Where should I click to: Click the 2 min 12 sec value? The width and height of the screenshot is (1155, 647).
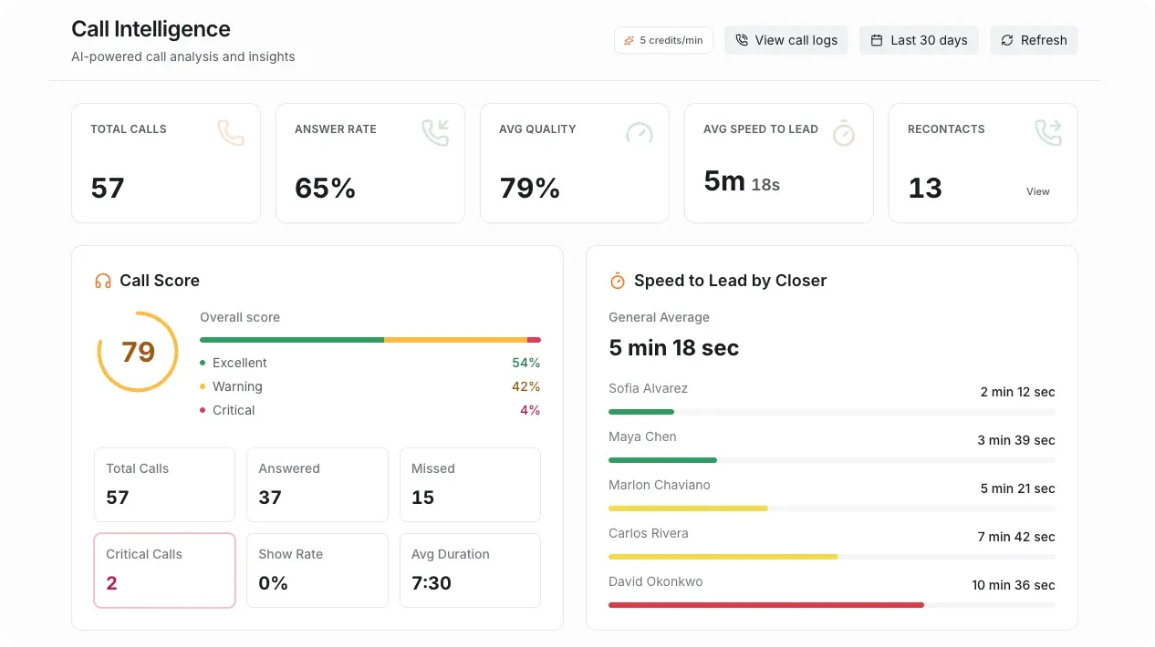point(1018,392)
